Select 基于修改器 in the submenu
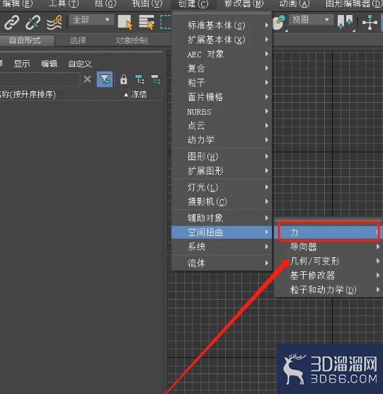This screenshot has width=383, height=394. [329, 276]
